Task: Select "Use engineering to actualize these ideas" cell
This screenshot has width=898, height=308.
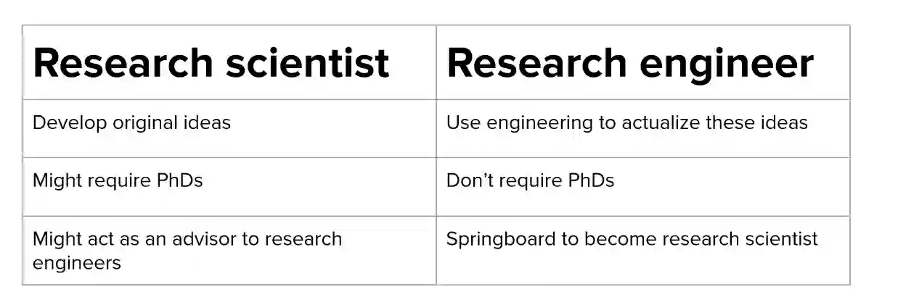Action: pyautogui.click(x=626, y=122)
